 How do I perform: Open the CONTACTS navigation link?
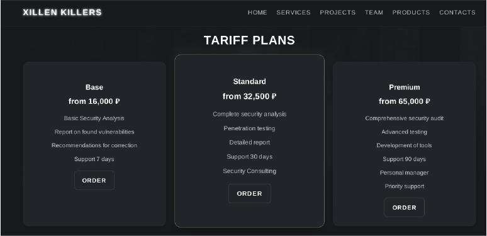point(457,13)
